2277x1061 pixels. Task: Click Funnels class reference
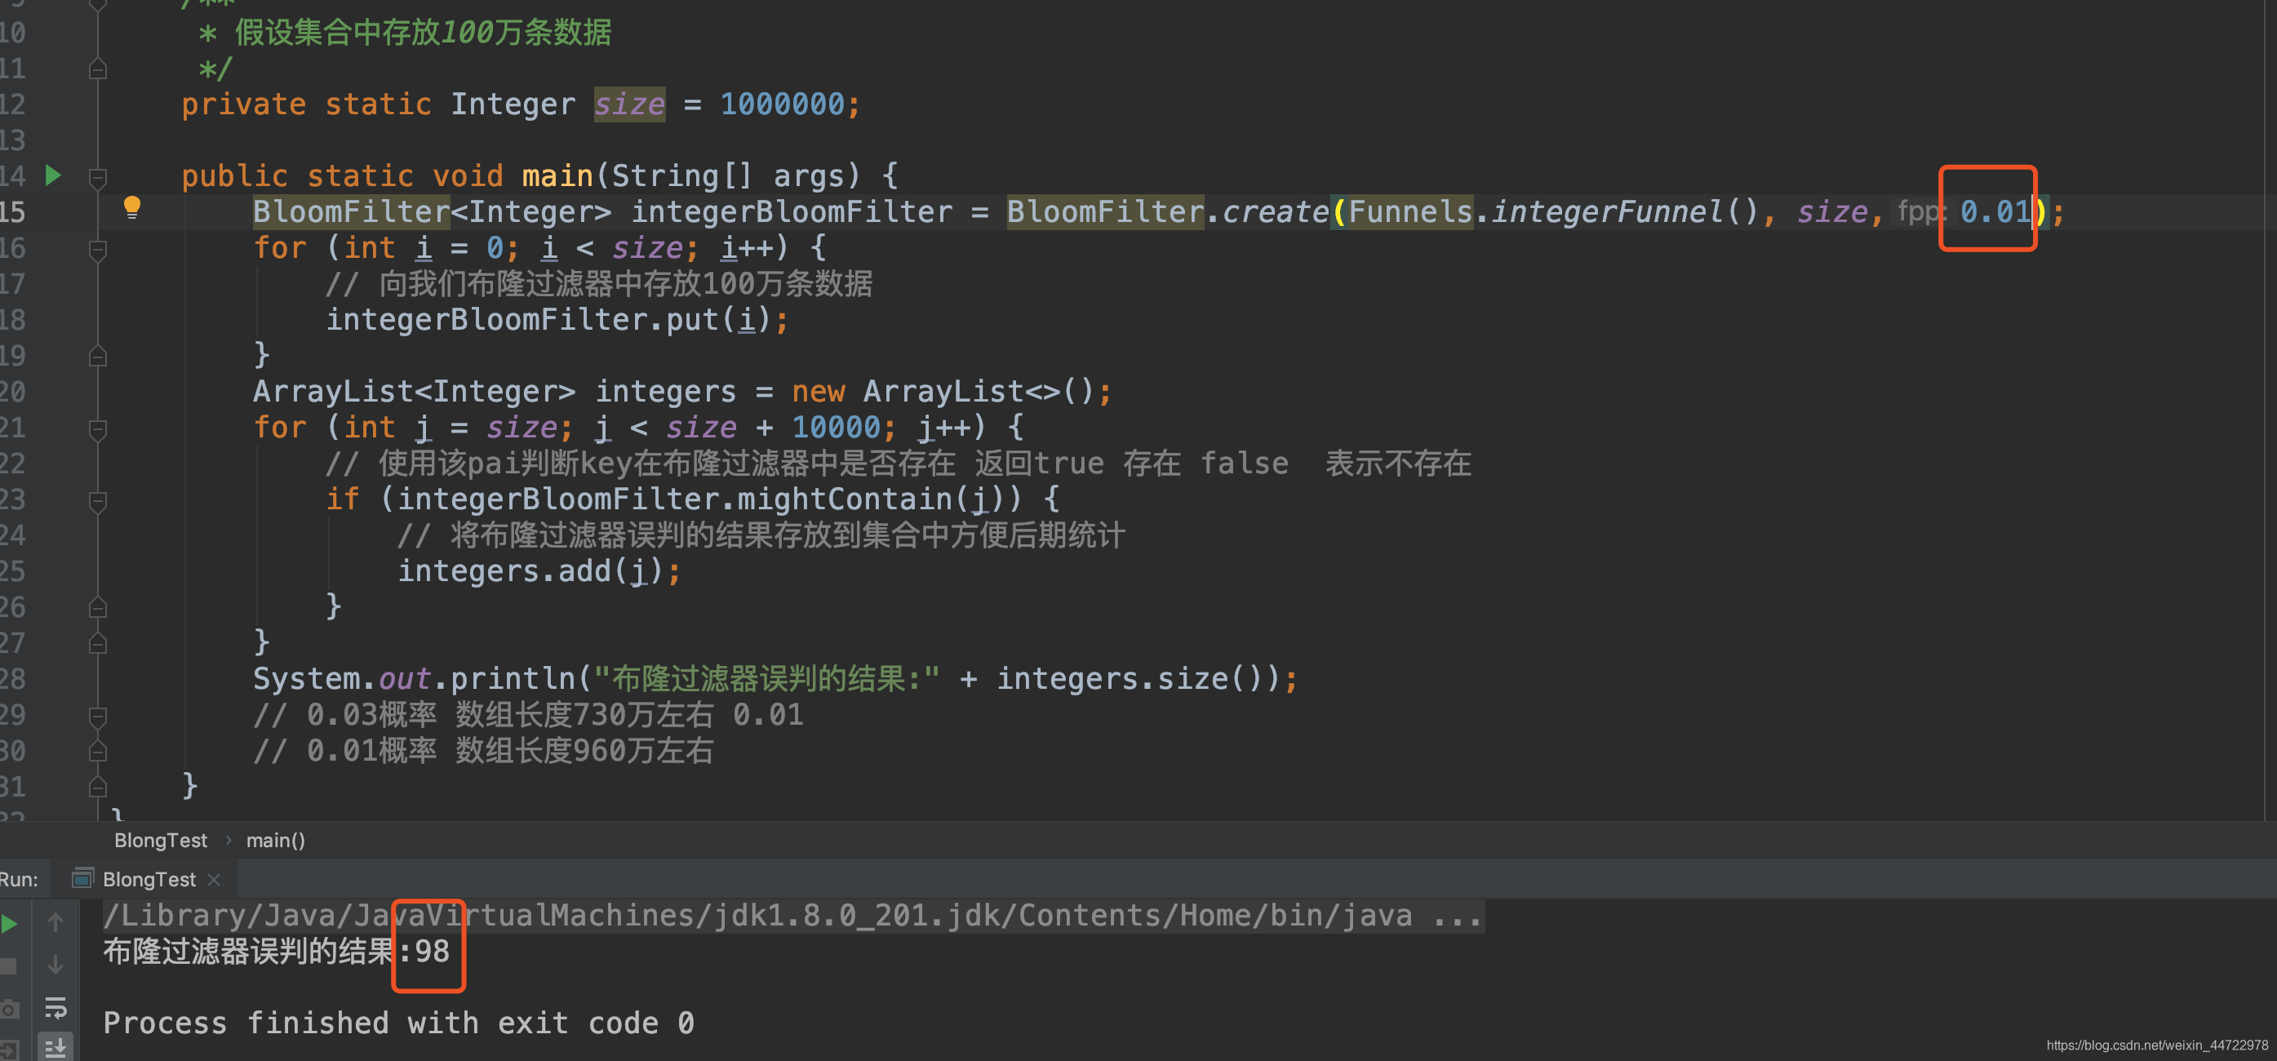pos(1410,211)
